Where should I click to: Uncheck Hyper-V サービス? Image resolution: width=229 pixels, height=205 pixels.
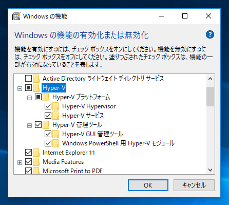(48, 116)
